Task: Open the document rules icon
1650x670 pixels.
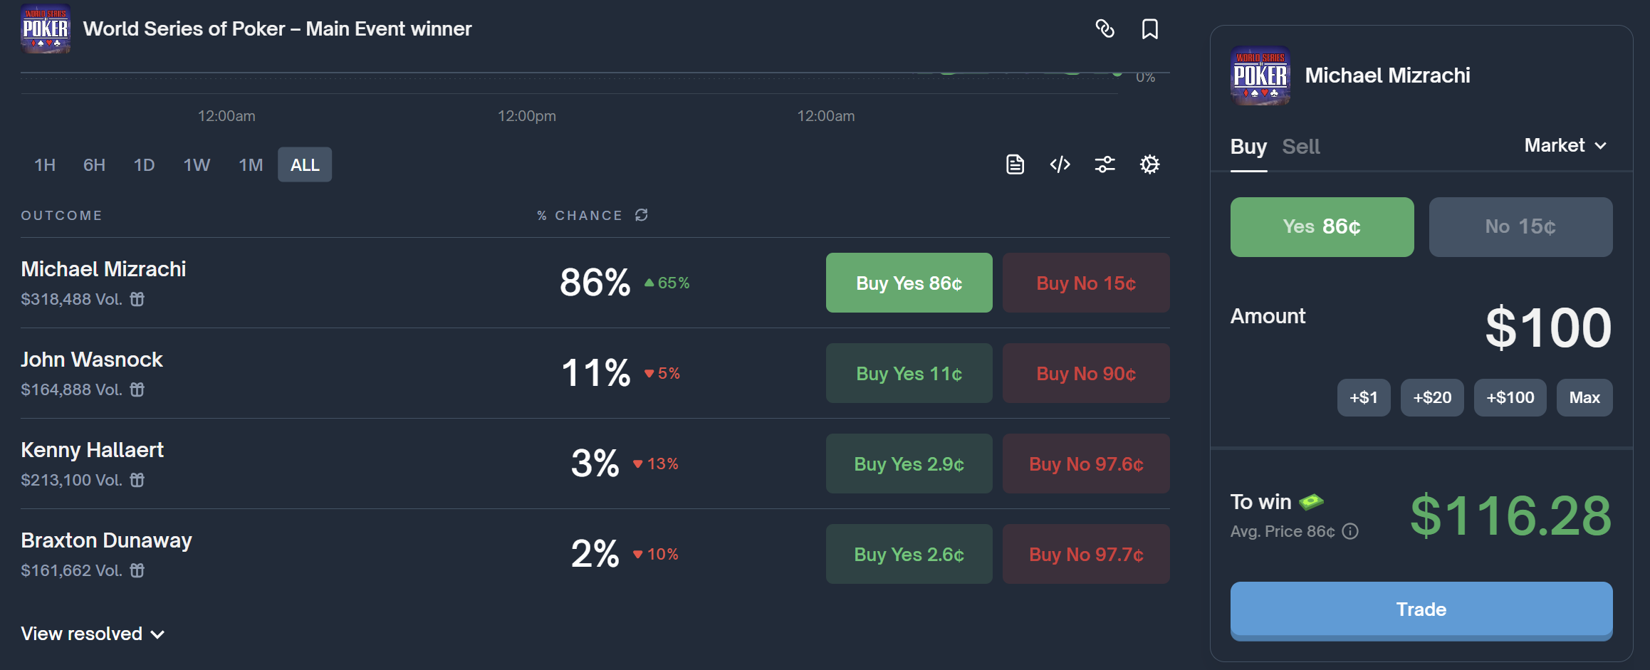Action: tap(1015, 164)
